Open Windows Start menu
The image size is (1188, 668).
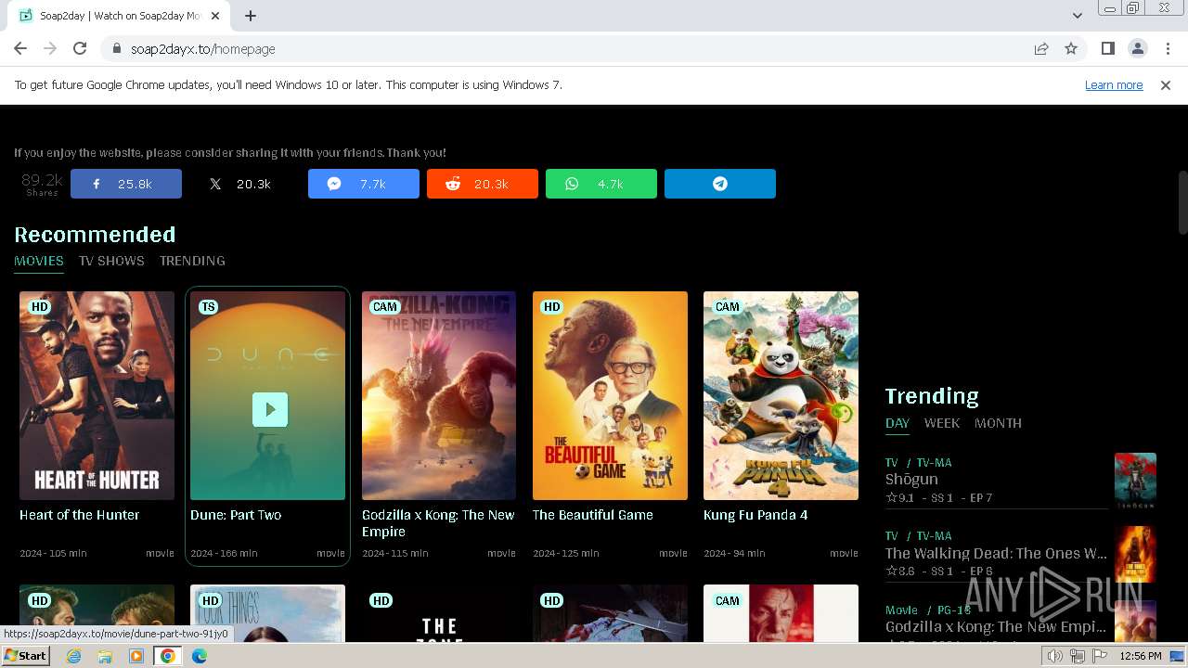pyautogui.click(x=26, y=656)
